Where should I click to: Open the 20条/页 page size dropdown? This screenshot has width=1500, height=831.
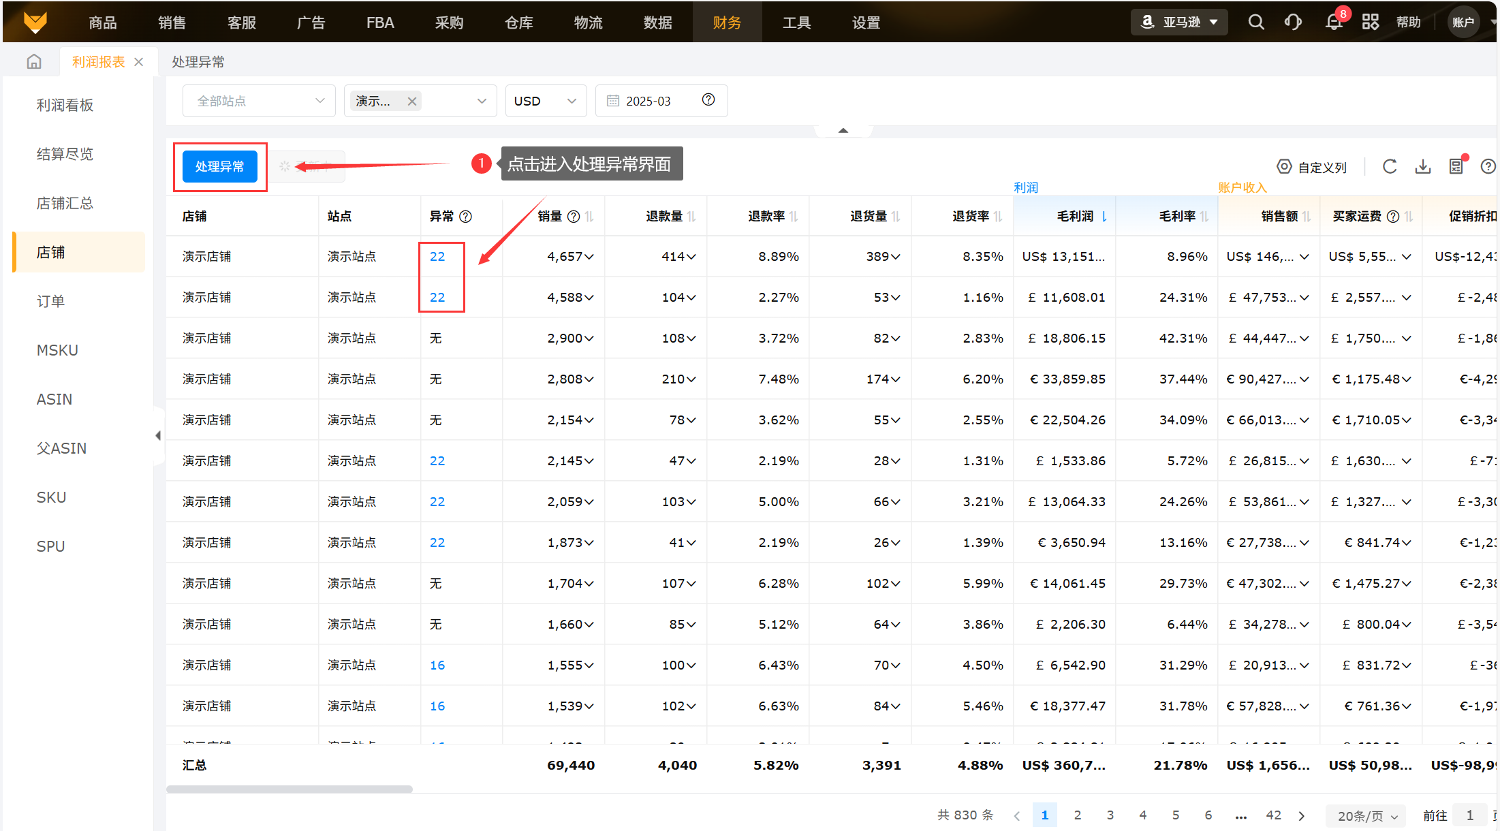pyautogui.click(x=1366, y=816)
